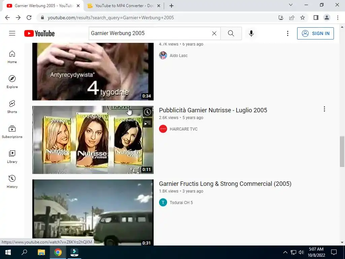Toggle the Chrome side panel
Viewport: 345px width, 259px height.
pos(316,18)
